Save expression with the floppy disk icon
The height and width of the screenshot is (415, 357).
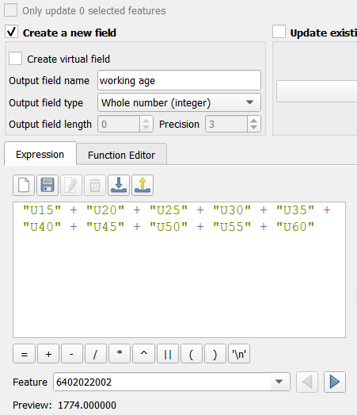click(47, 185)
